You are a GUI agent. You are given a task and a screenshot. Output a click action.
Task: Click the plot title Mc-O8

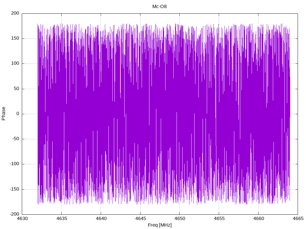click(x=160, y=7)
